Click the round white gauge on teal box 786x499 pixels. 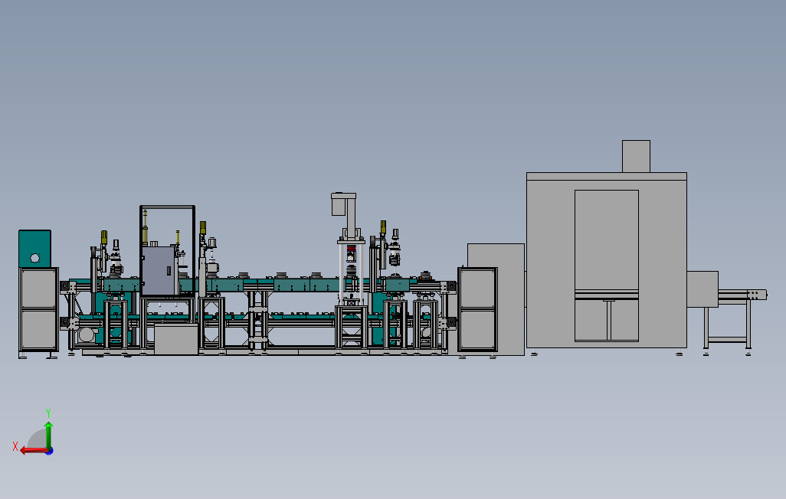click(34, 258)
